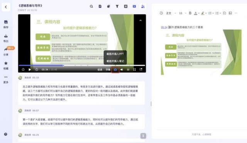Play the video
Image resolution: width=247 pixels, height=143 pixels.
[x=30, y=70]
